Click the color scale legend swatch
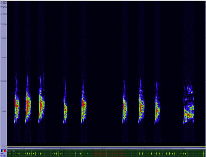Screen dimensions: 206x157 point(3,151)
